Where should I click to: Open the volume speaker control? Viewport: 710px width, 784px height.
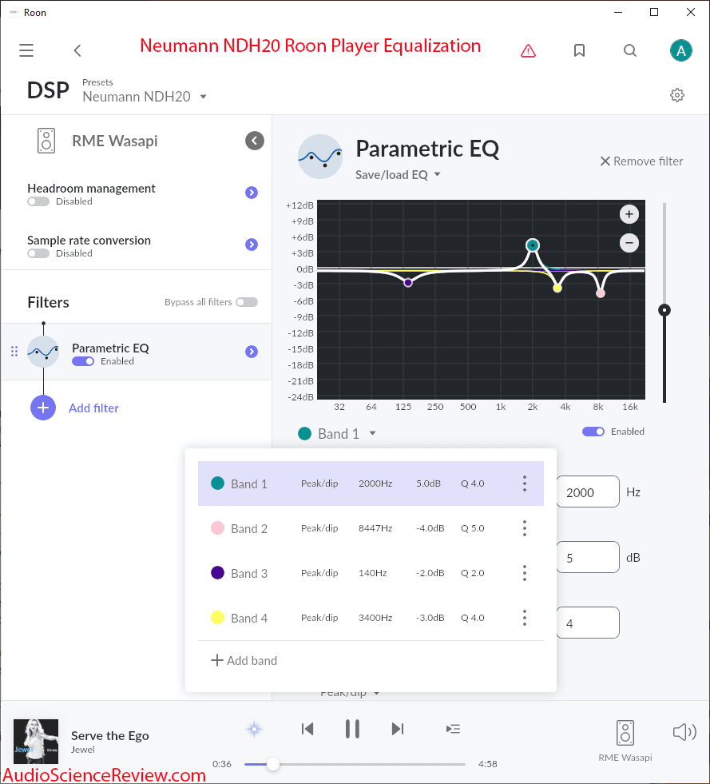684,733
